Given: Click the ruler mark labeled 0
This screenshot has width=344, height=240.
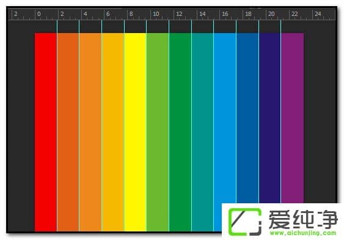Looking at the screenshot, I should [x=39, y=14].
